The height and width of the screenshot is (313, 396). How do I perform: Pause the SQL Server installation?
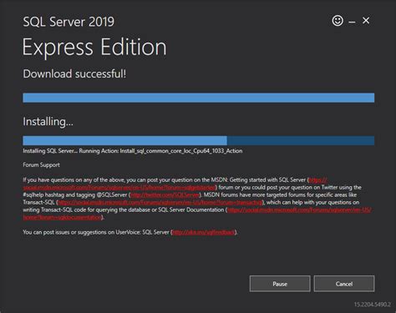tap(280, 284)
